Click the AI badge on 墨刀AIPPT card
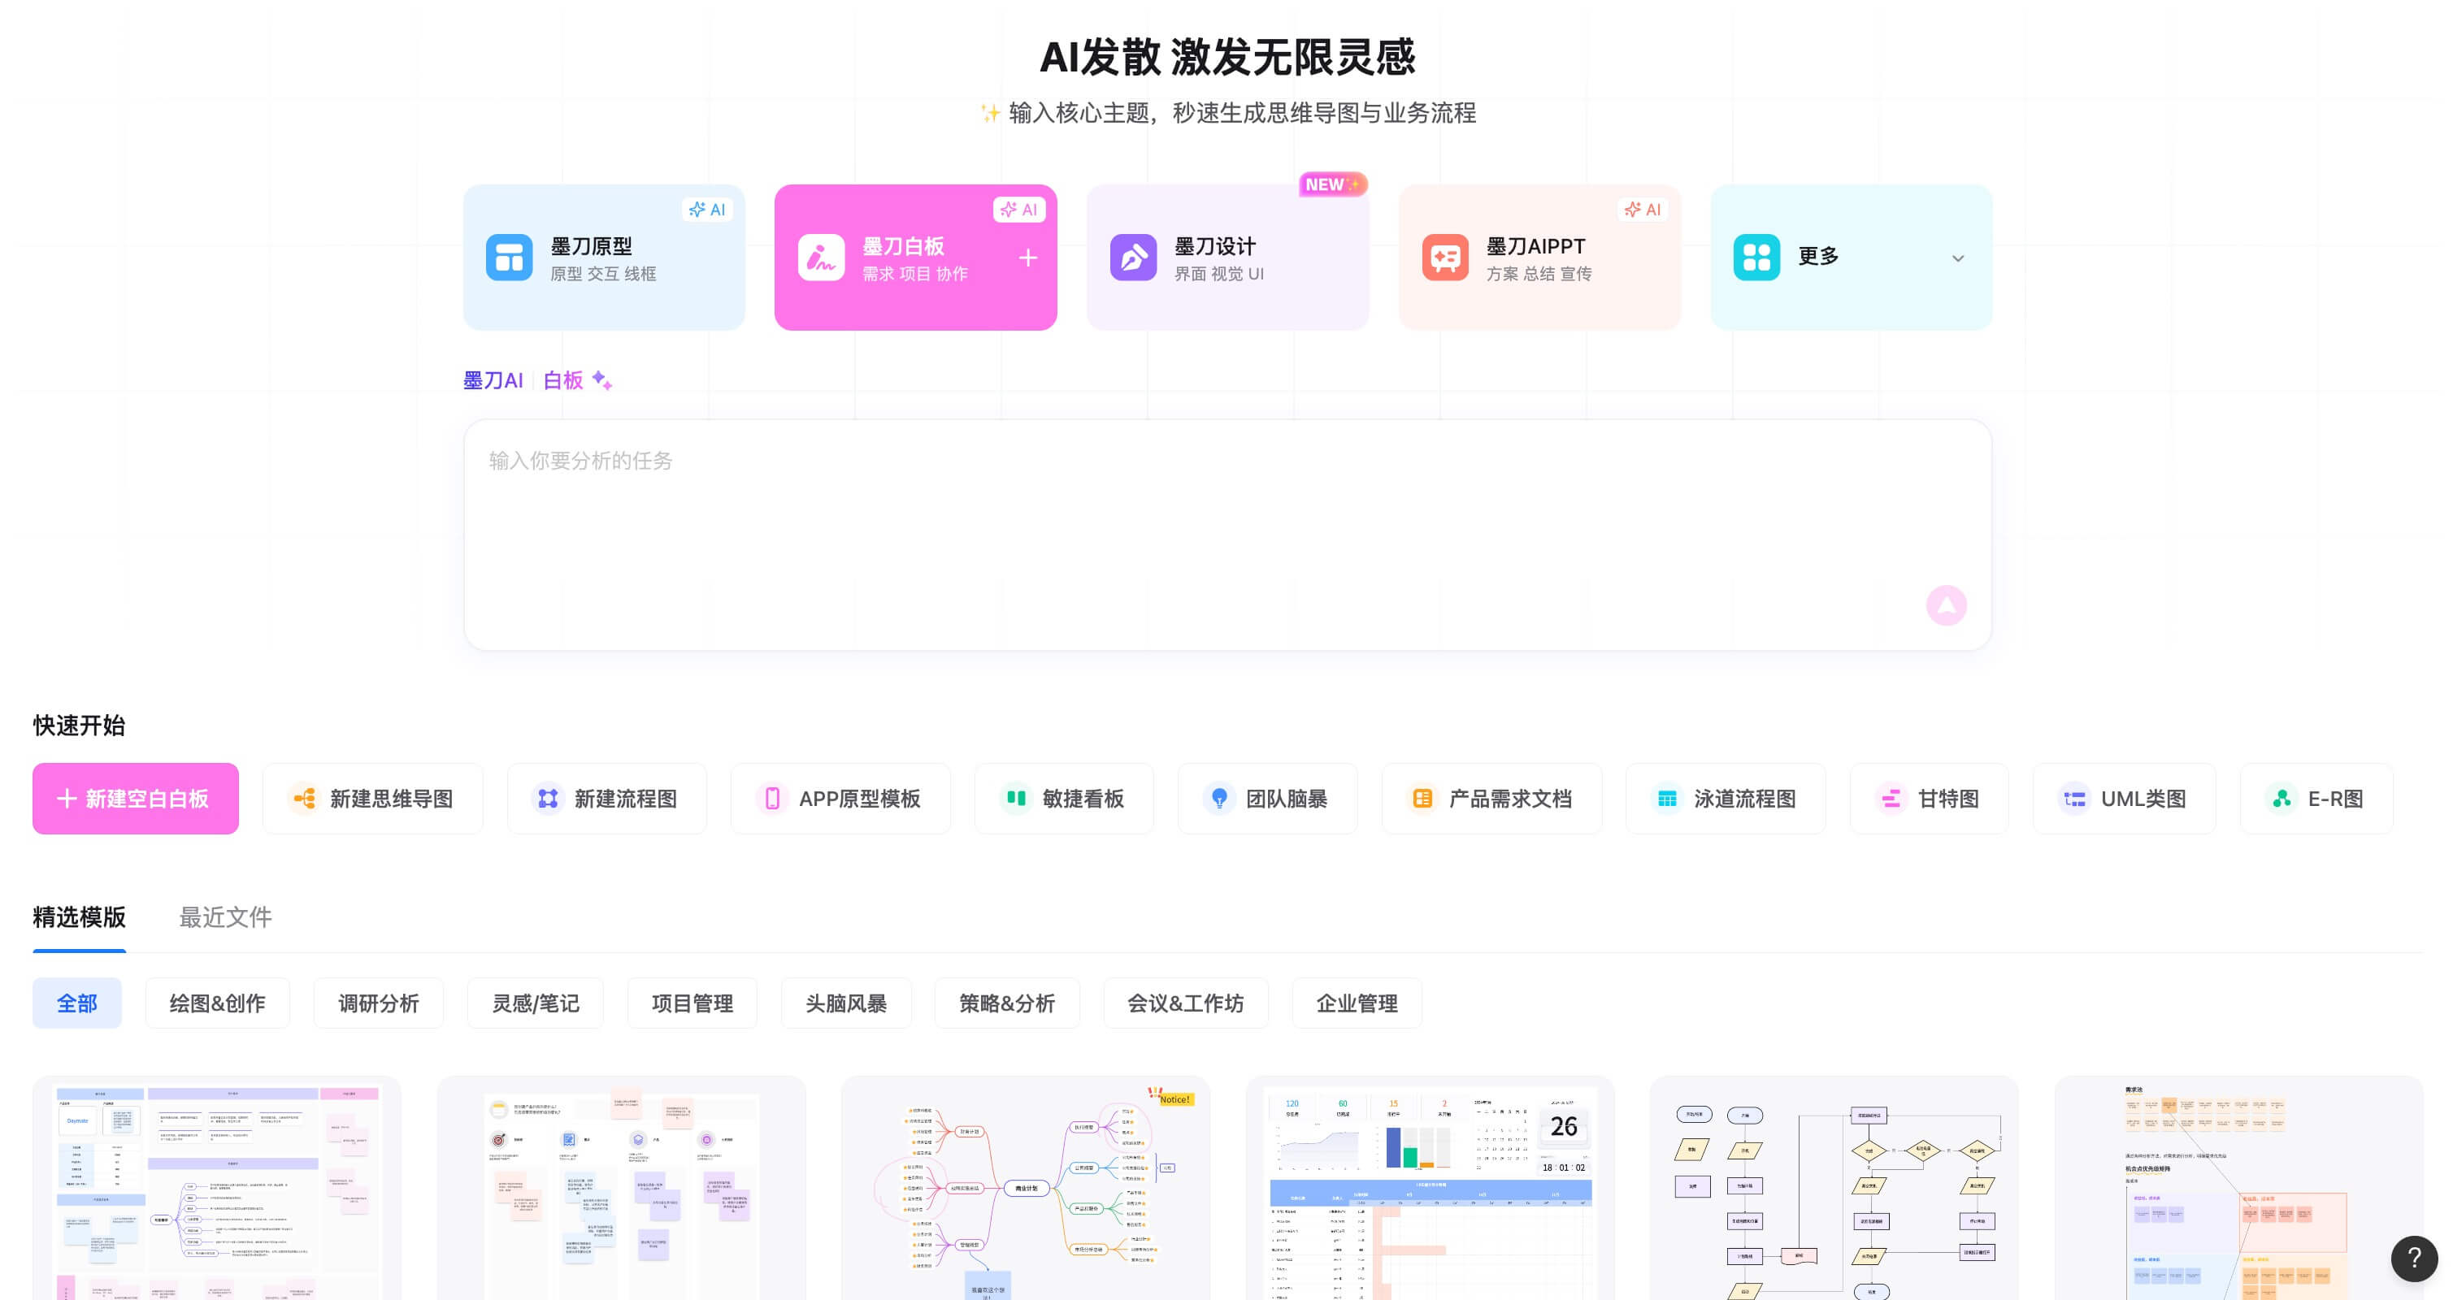 pos(1643,210)
